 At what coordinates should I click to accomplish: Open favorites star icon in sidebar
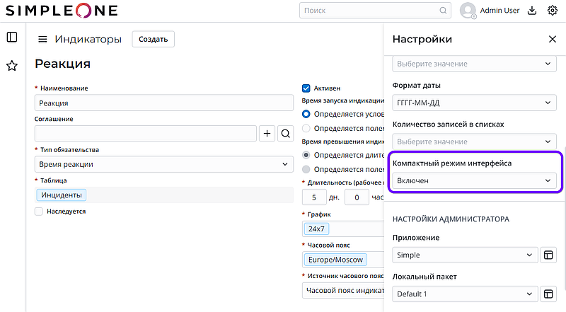(12, 66)
